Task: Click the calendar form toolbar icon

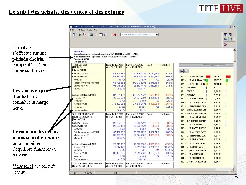Action: coord(106,35)
